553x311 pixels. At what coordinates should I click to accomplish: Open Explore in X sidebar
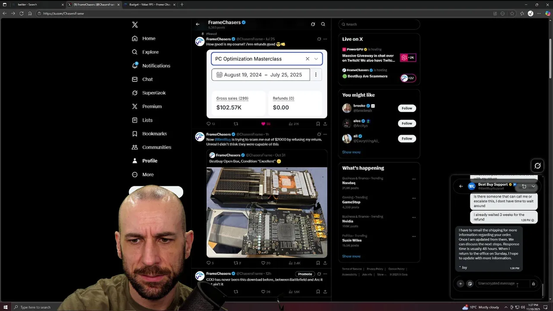[146, 52]
